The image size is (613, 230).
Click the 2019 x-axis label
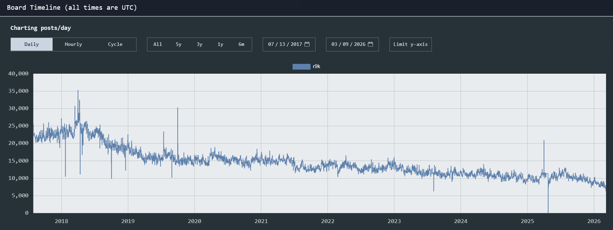(128, 221)
